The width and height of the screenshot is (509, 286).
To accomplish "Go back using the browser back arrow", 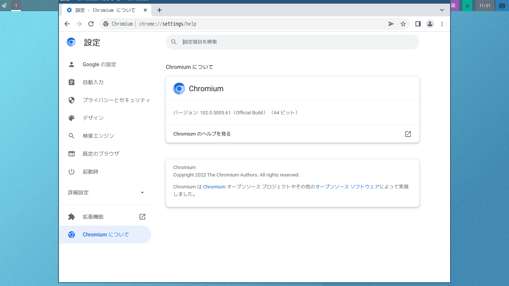I will point(67,24).
